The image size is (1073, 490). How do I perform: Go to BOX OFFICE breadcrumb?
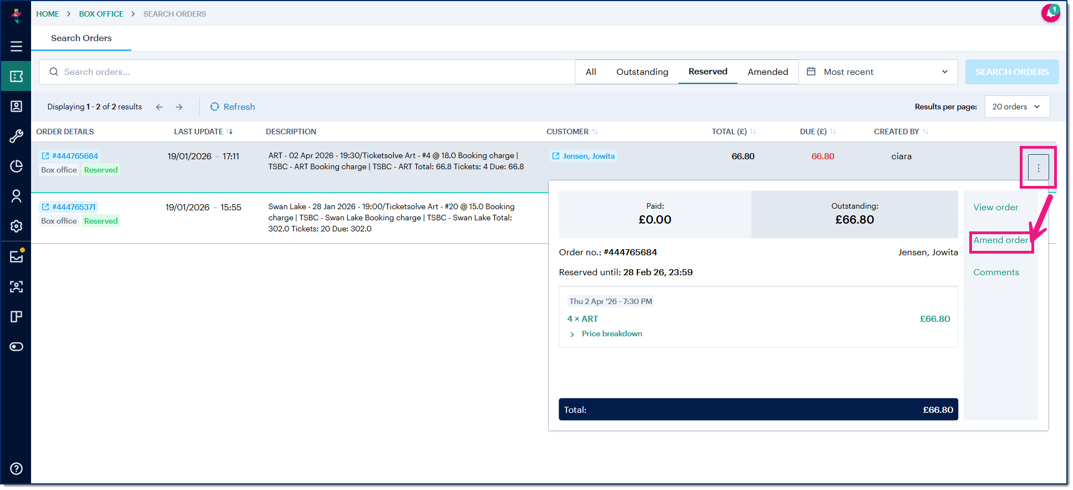(101, 14)
